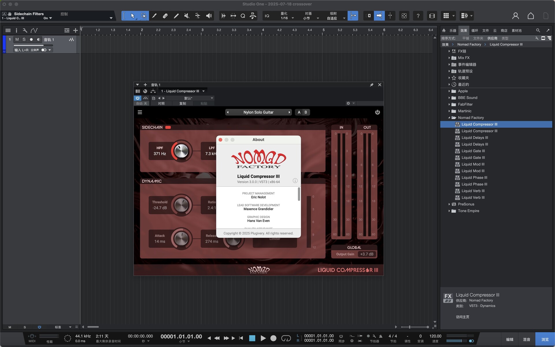Viewport: 555px width, 347px height.
Task: Click 访问主页 link
Action: click(462, 317)
